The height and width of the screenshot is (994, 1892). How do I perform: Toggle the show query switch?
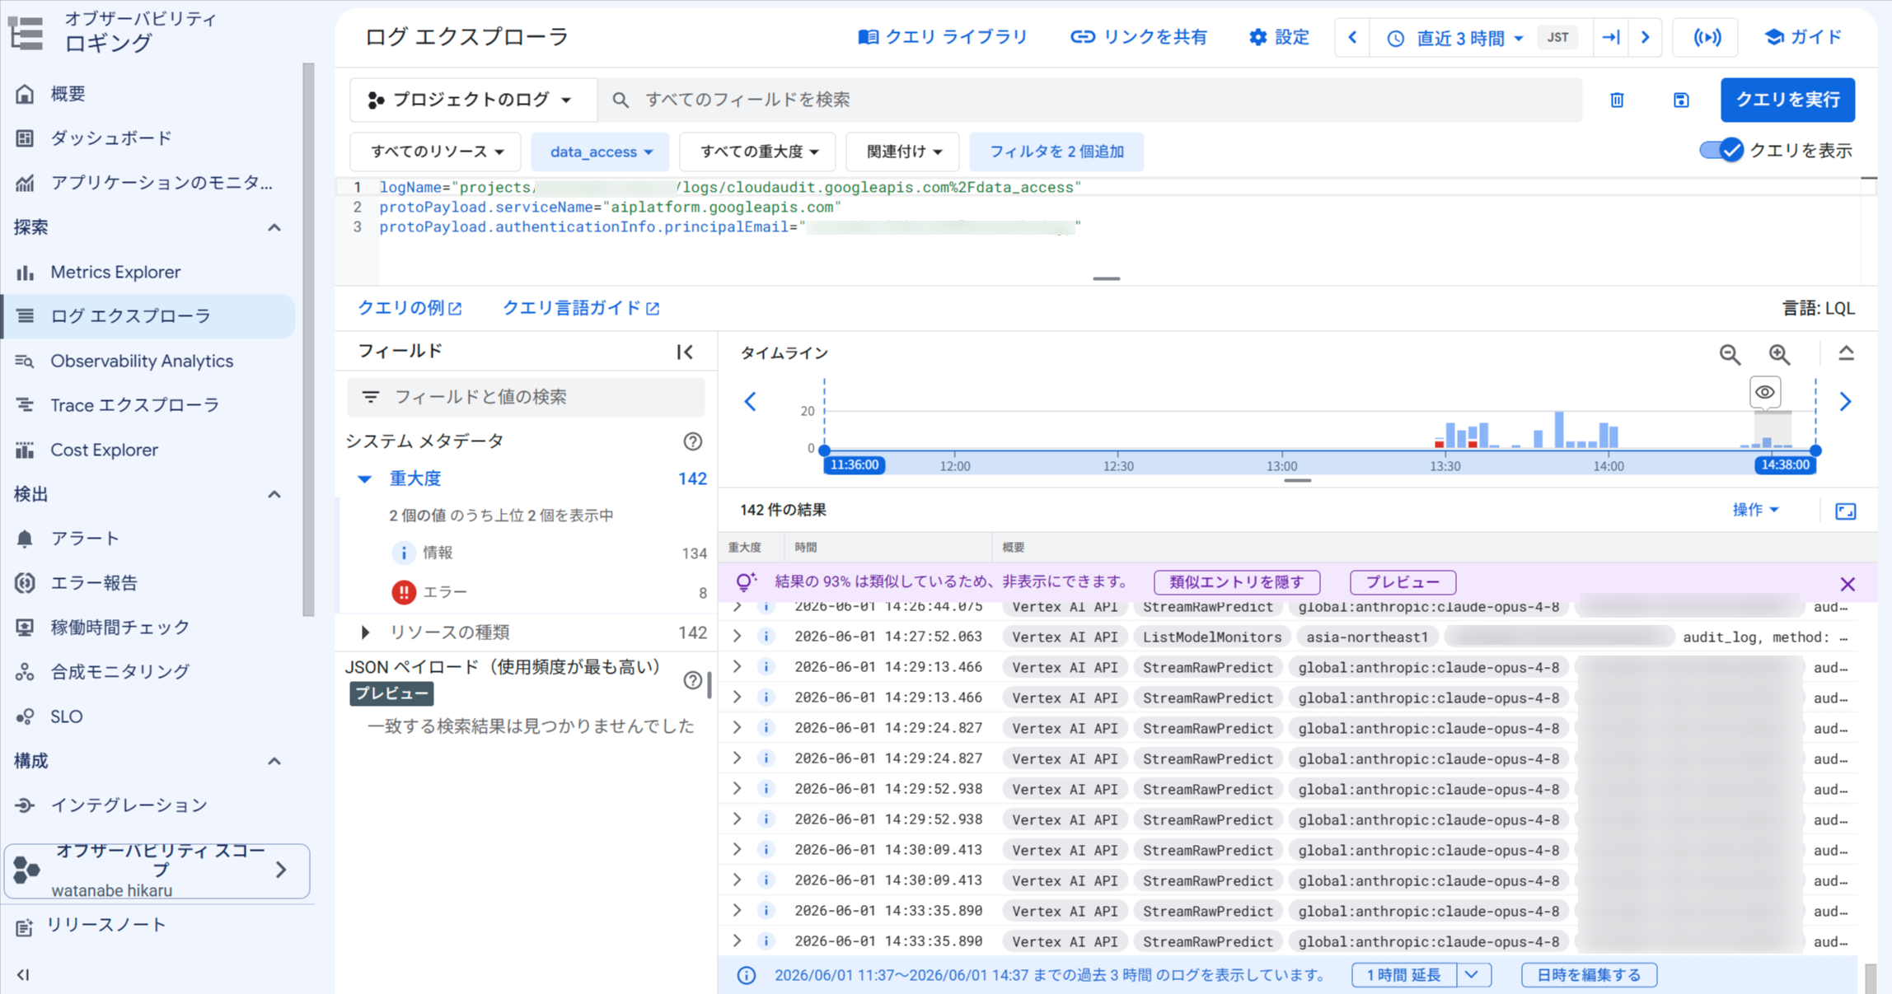coord(1721,151)
